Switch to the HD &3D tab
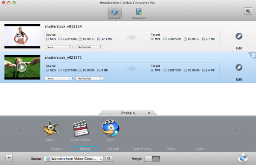The width and height of the screenshot is (256, 165). point(113,149)
